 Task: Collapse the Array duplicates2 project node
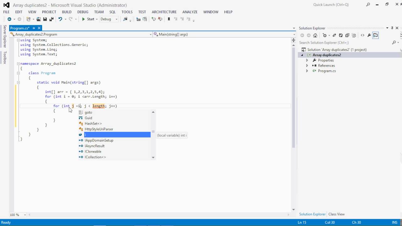point(302,55)
